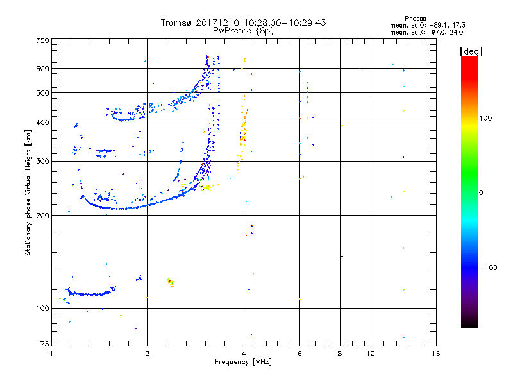The width and height of the screenshot is (513, 385).
Task: Click the '0' colorbar tick label
Action: click(481, 193)
